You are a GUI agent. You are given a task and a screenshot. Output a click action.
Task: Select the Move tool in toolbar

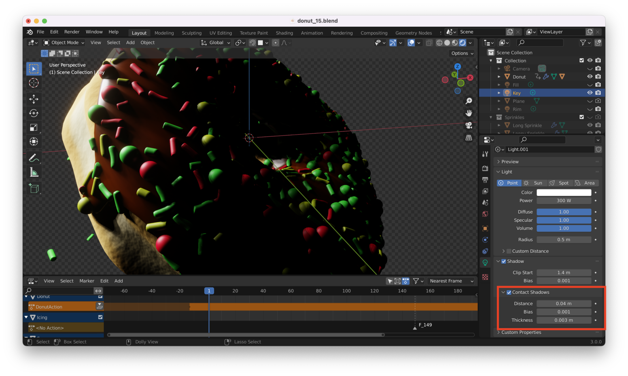(34, 99)
